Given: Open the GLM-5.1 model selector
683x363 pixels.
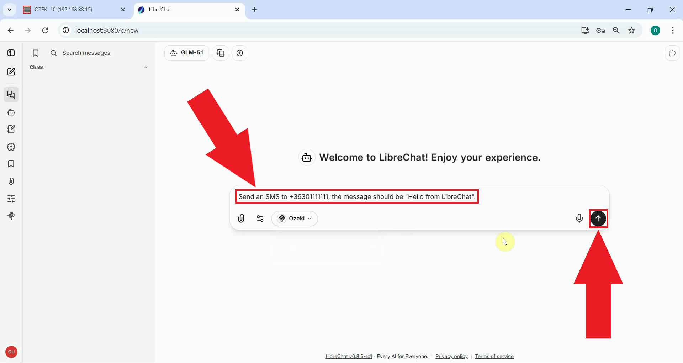Looking at the screenshot, I should pyautogui.click(x=187, y=53).
